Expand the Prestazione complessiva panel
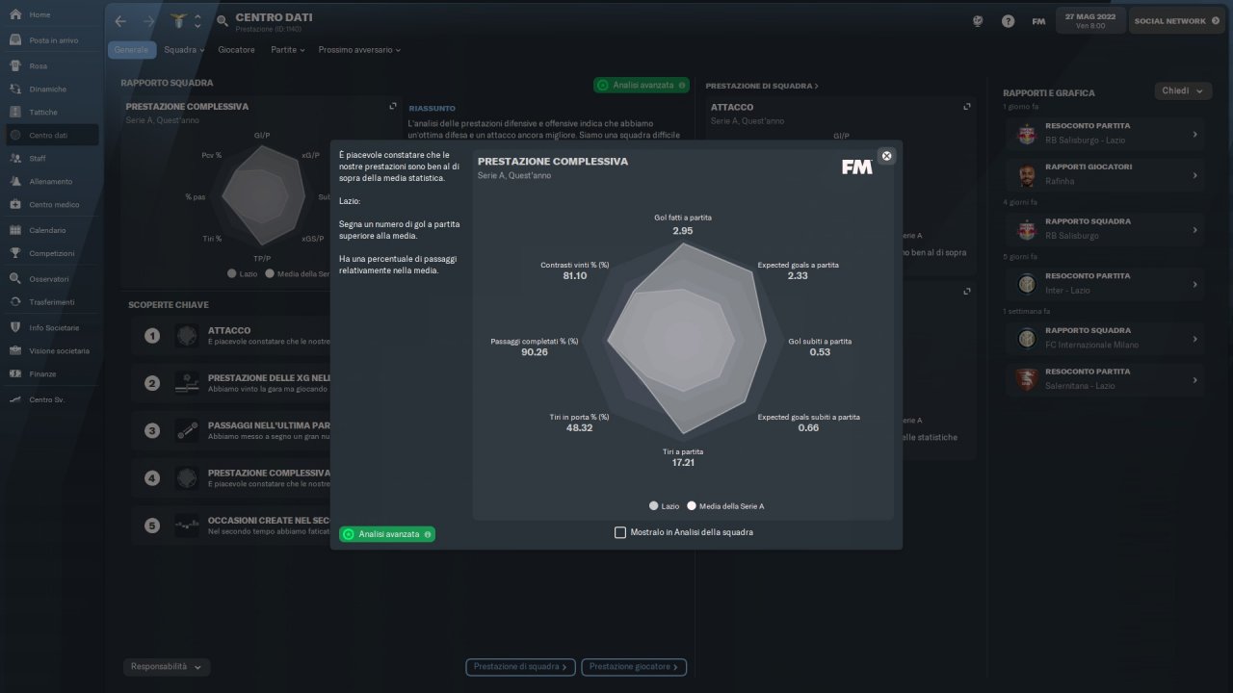This screenshot has width=1233, height=693. point(392,106)
